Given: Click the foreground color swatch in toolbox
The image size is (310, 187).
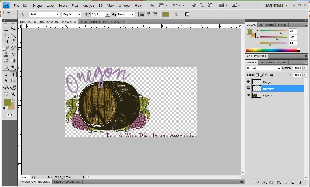Looking at the screenshot, I should (x=7, y=102).
